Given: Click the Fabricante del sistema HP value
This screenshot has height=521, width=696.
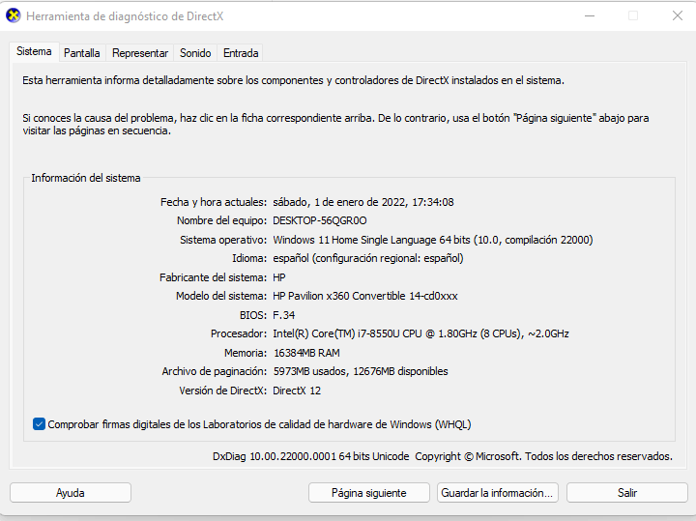Looking at the screenshot, I should coord(279,277).
